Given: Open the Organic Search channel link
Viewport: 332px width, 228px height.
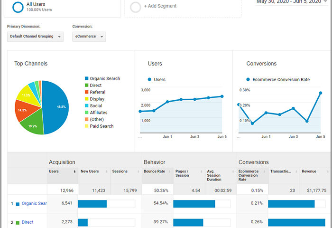Looking at the screenshot, I should [34, 203].
